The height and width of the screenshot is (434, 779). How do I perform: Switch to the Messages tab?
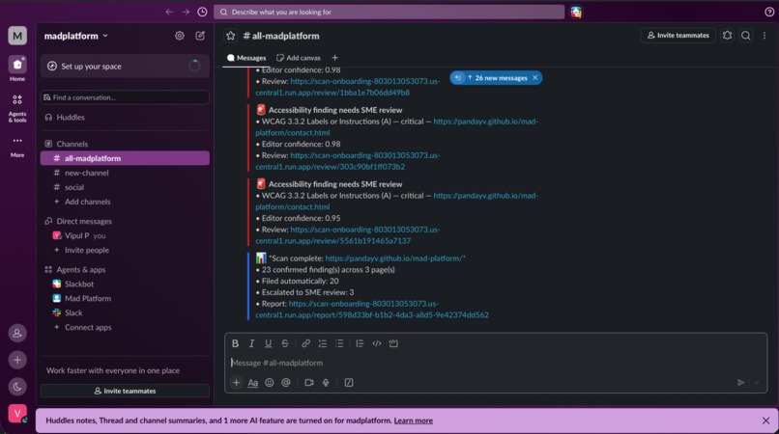(x=246, y=58)
